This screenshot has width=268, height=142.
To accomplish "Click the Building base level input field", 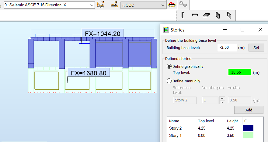I will tap(227, 48).
